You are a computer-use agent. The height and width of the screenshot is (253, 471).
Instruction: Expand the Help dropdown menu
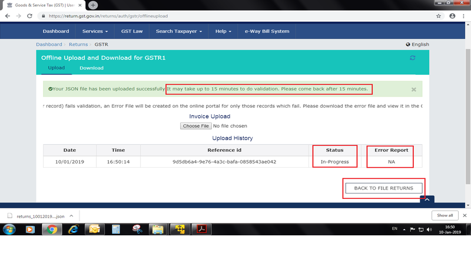223,31
